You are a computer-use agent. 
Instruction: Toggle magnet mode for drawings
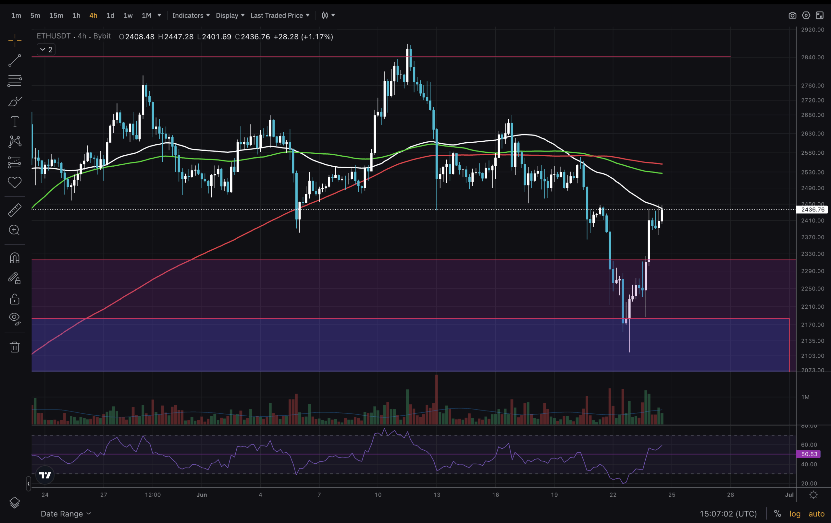click(x=15, y=258)
